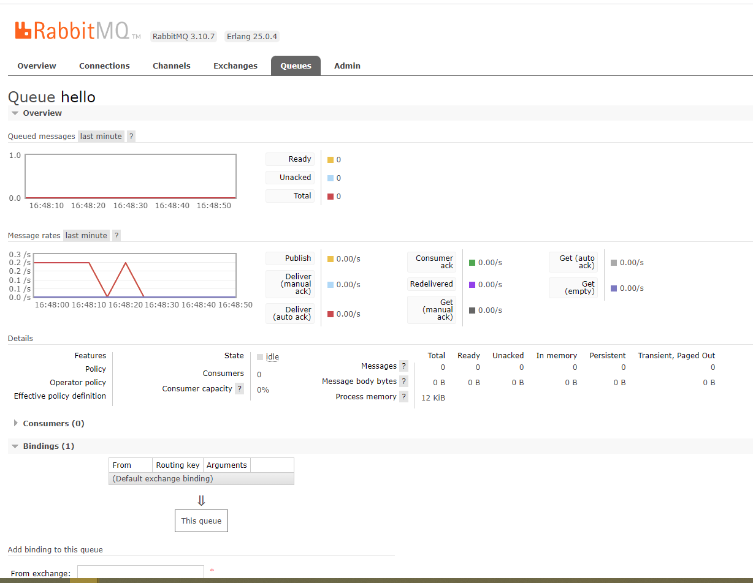Open help for Queued messages
Viewport: 753px width, 583px height.
pos(131,136)
